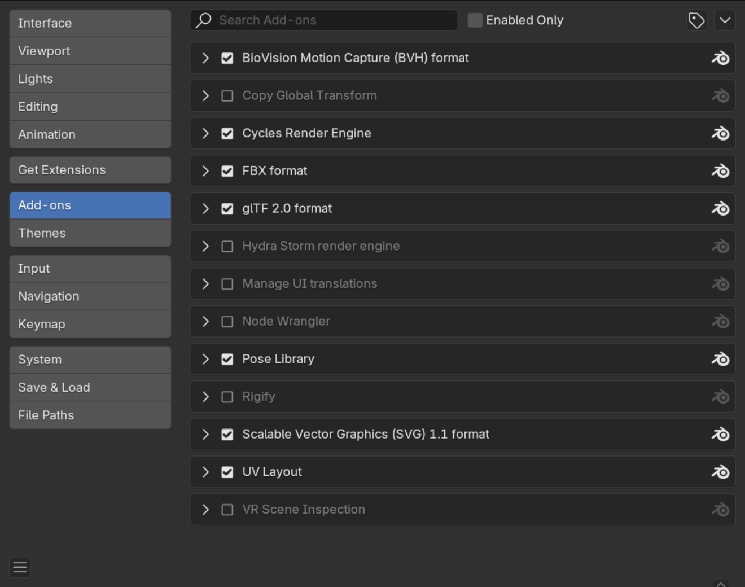Enable the Node Wrangler add-on checkbox
This screenshot has width=745, height=587.
[x=227, y=322]
